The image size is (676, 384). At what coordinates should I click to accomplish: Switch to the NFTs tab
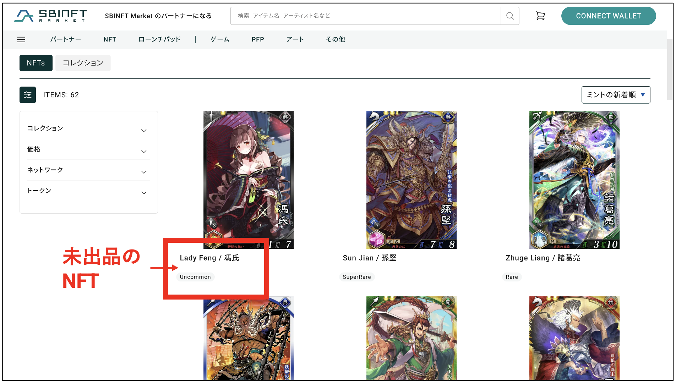pyautogui.click(x=36, y=63)
